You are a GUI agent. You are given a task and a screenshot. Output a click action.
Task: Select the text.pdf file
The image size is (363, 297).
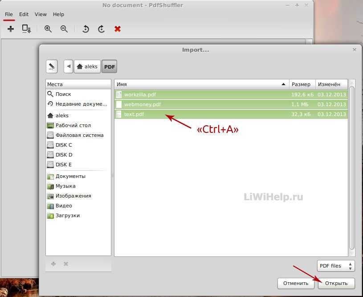point(231,114)
